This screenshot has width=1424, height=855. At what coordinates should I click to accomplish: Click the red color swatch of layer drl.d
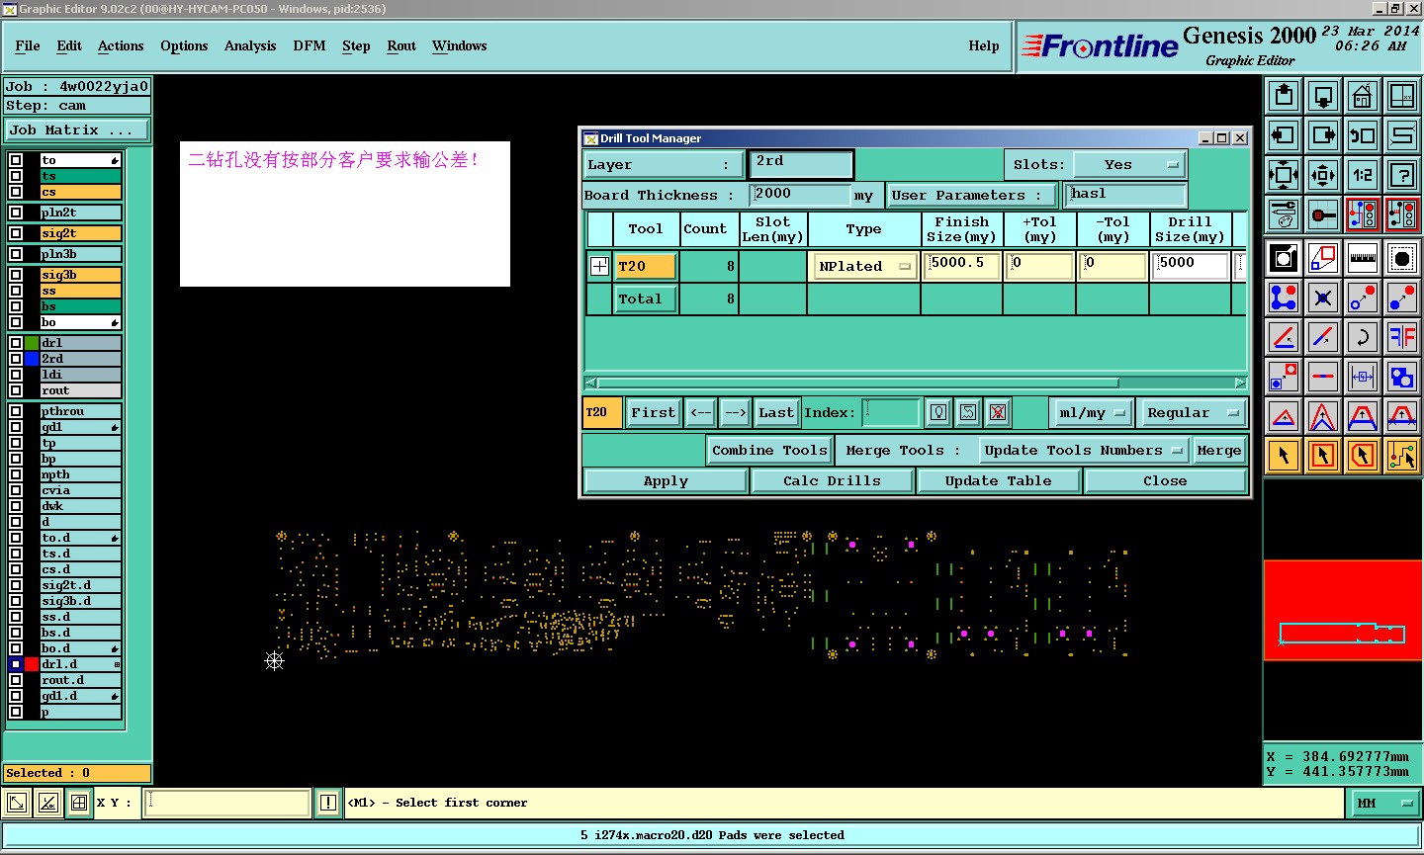click(32, 664)
